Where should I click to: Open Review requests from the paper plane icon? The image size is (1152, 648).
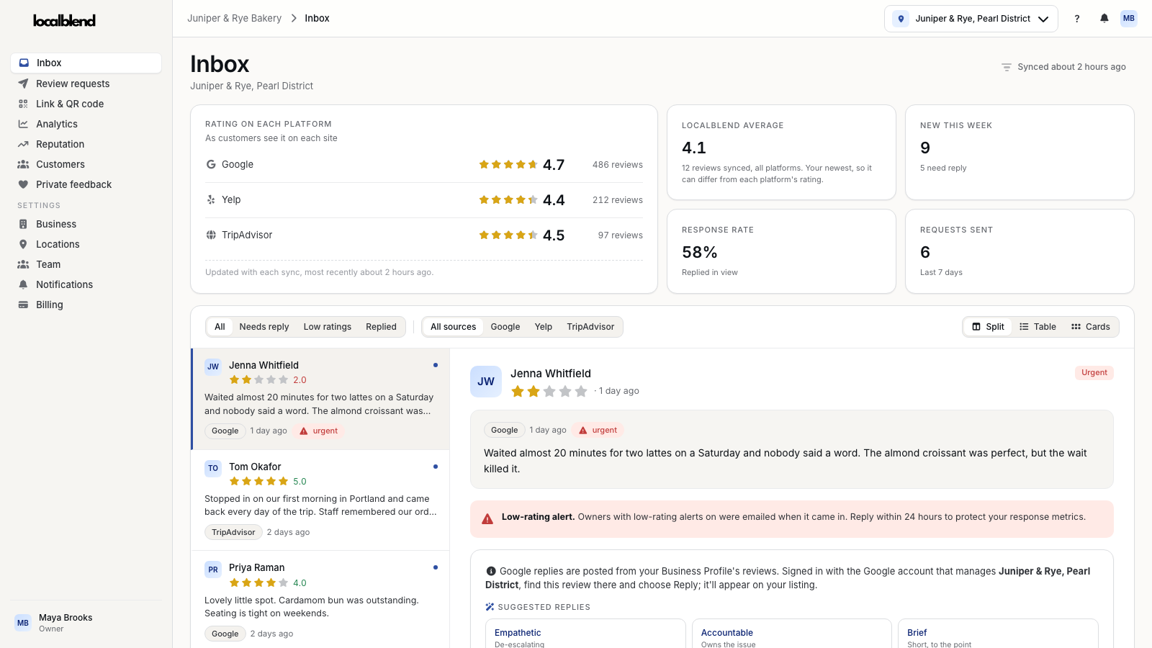point(23,84)
